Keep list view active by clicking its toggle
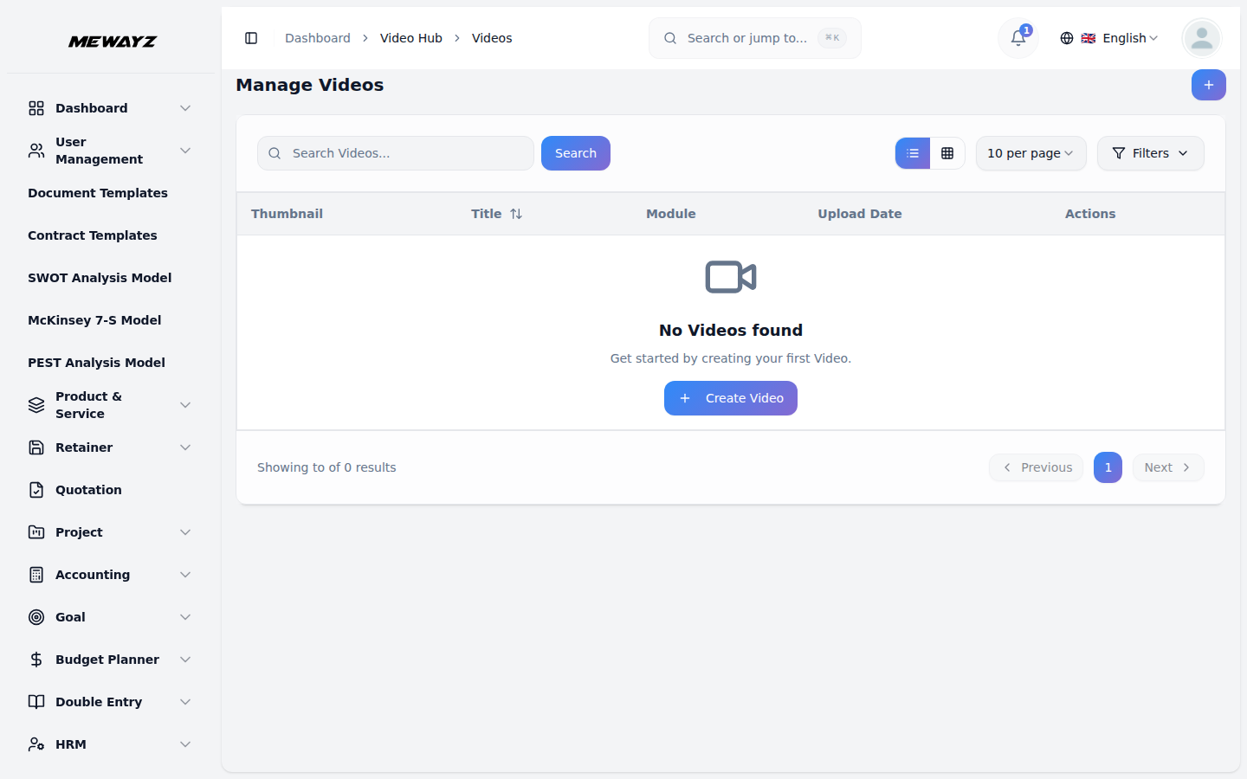 tap(912, 152)
